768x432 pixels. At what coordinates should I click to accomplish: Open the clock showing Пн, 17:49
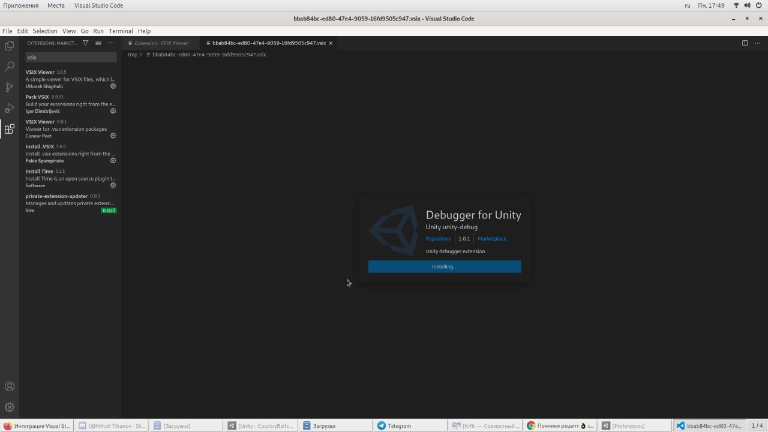click(712, 5)
